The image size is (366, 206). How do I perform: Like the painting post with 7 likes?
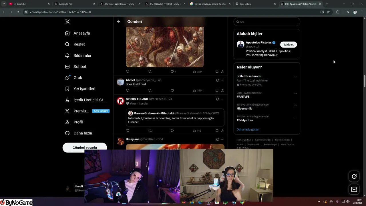(173, 72)
